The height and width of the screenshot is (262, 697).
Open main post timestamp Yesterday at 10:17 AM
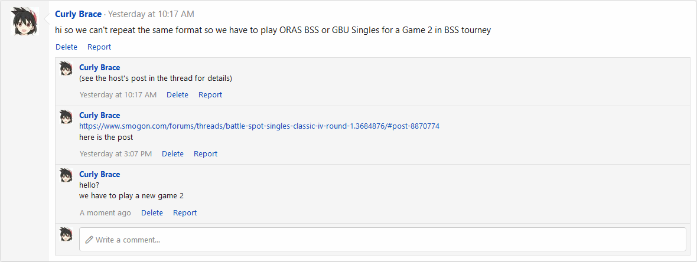tap(151, 14)
